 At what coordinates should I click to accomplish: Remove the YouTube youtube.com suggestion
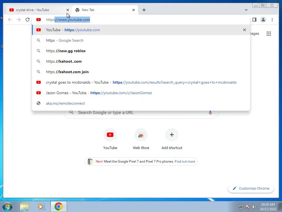245,30
